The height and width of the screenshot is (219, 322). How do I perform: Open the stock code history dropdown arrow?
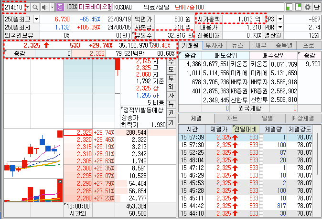pyautogui.click(x=28, y=7)
